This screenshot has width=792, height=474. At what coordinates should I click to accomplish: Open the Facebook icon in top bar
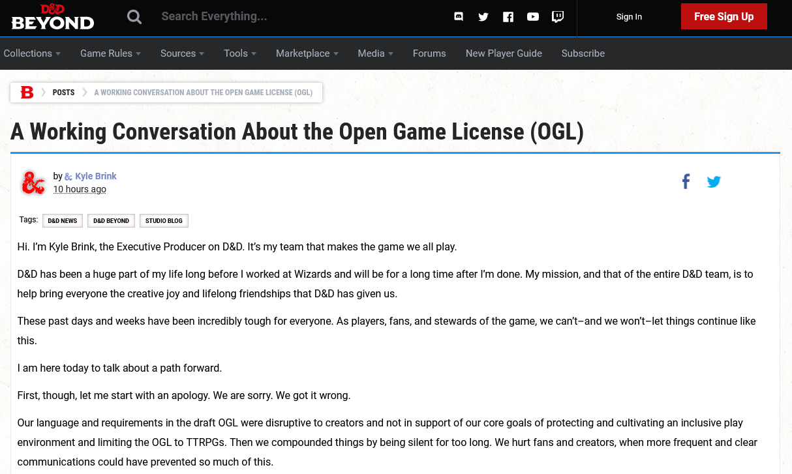pyautogui.click(x=508, y=17)
